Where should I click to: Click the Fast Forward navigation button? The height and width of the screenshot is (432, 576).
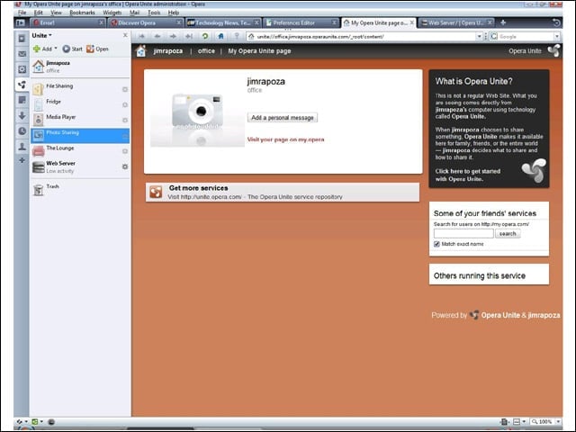point(188,36)
